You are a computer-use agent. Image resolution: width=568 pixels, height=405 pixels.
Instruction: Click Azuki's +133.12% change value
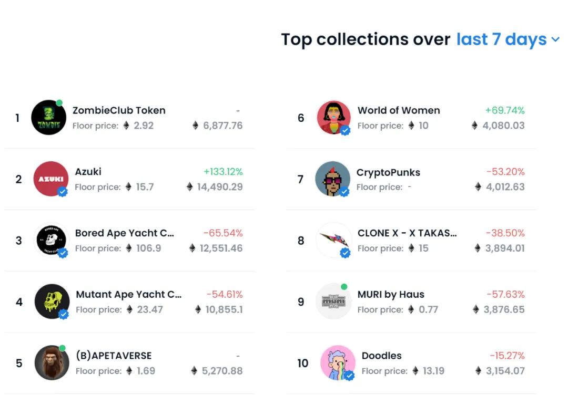pos(223,172)
